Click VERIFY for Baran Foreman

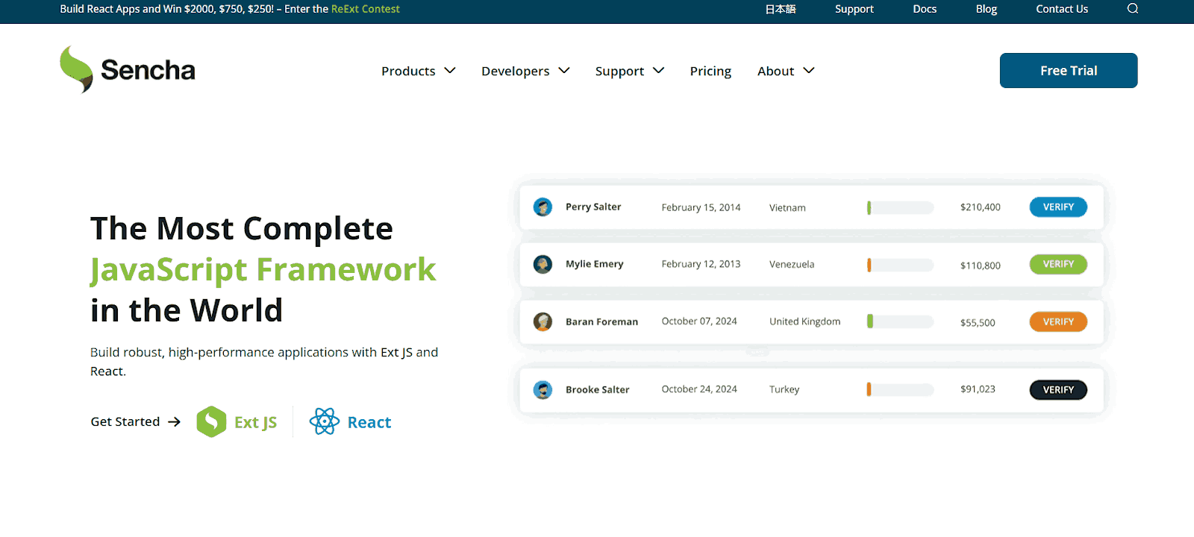[x=1058, y=321]
